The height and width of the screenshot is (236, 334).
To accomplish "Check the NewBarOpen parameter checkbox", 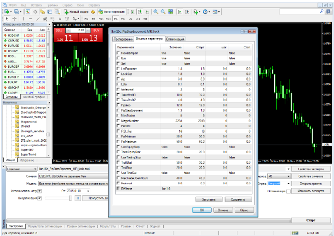I will coord(118,53).
